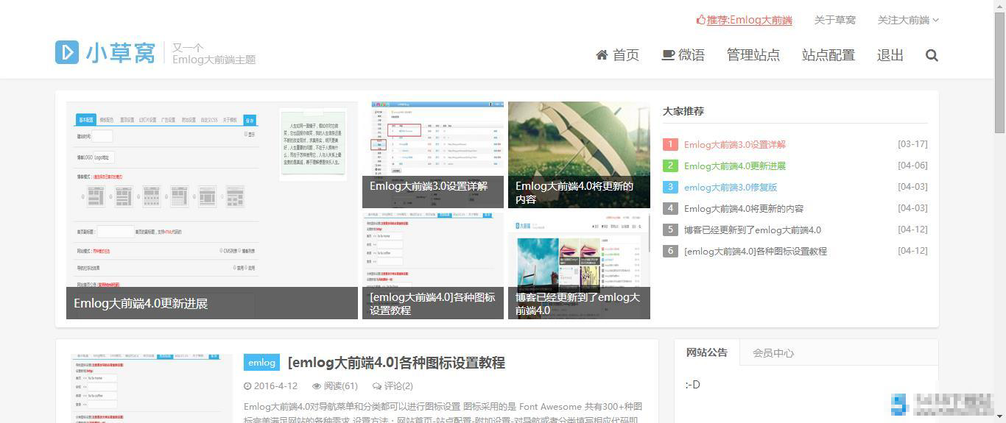Click the emlog category tag on the article
The height and width of the screenshot is (423, 1006).
coord(261,363)
